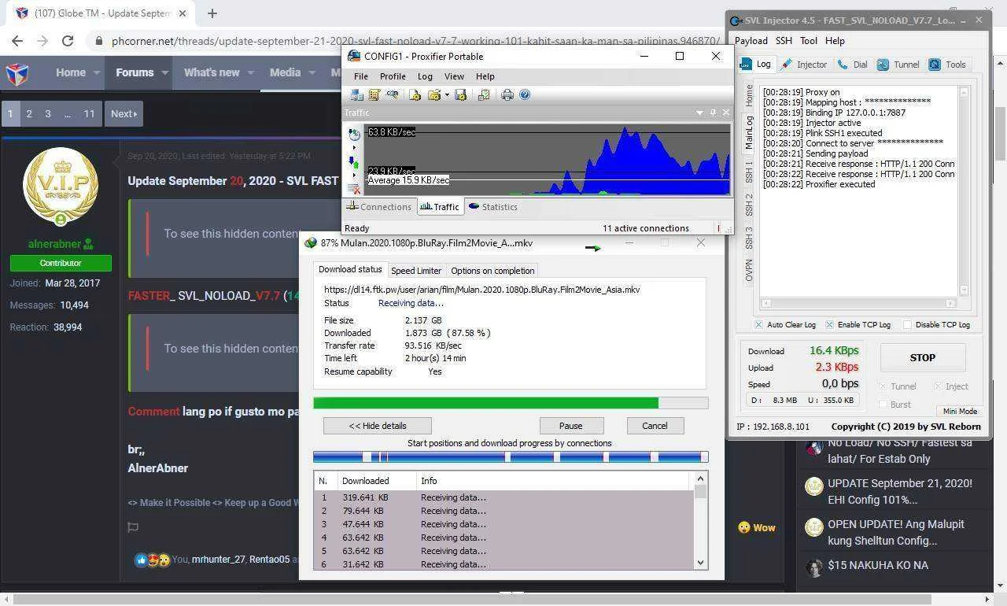Viewport: 1007px width, 606px height.
Task: Go to forum page 2
Action: 29,113
